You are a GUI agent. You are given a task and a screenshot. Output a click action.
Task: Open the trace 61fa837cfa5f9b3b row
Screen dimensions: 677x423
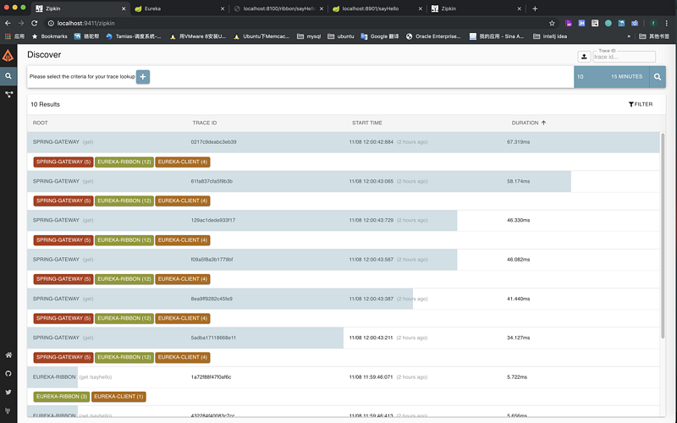[344, 181]
